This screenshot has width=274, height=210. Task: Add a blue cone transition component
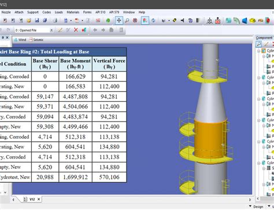pos(245,20)
